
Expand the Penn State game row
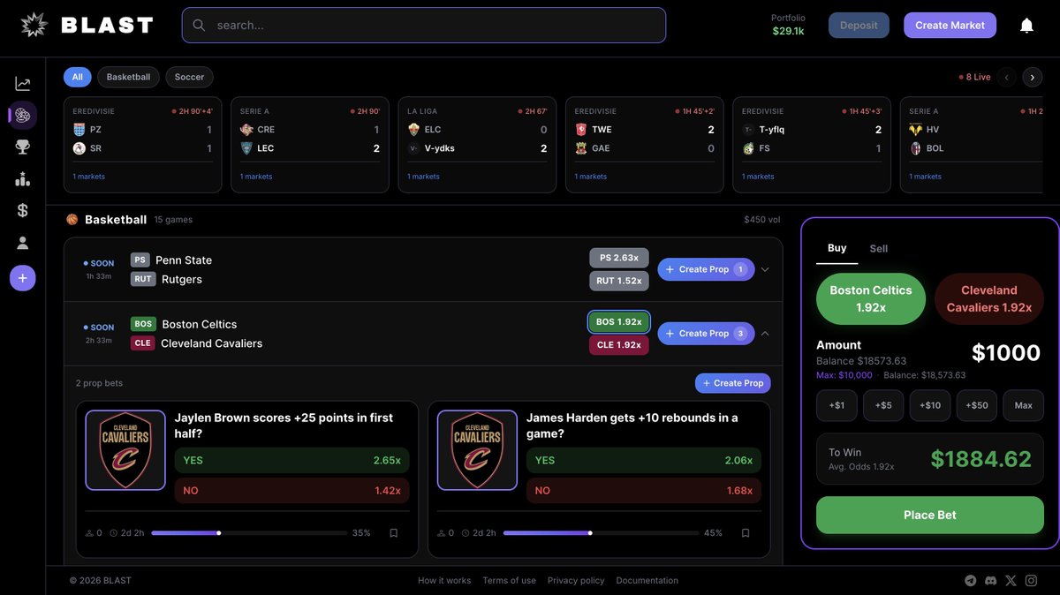765,269
